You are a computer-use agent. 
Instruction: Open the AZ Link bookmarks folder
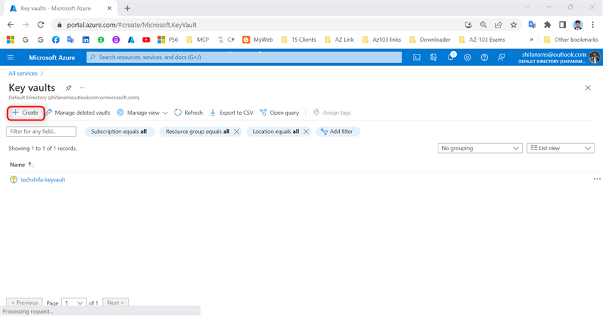[x=339, y=40]
